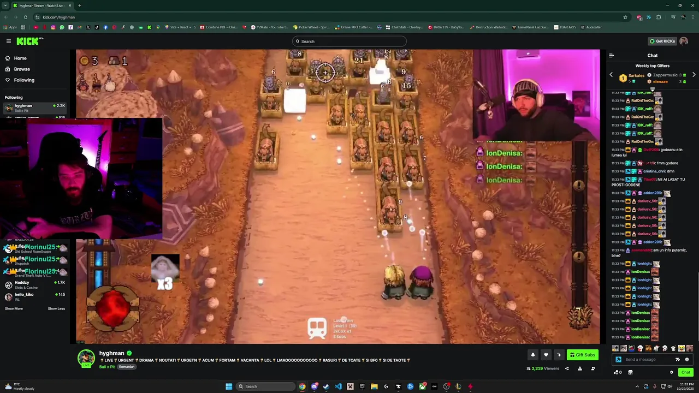Click the Get KICKs button
699x393 pixels.
click(x=662, y=41)
